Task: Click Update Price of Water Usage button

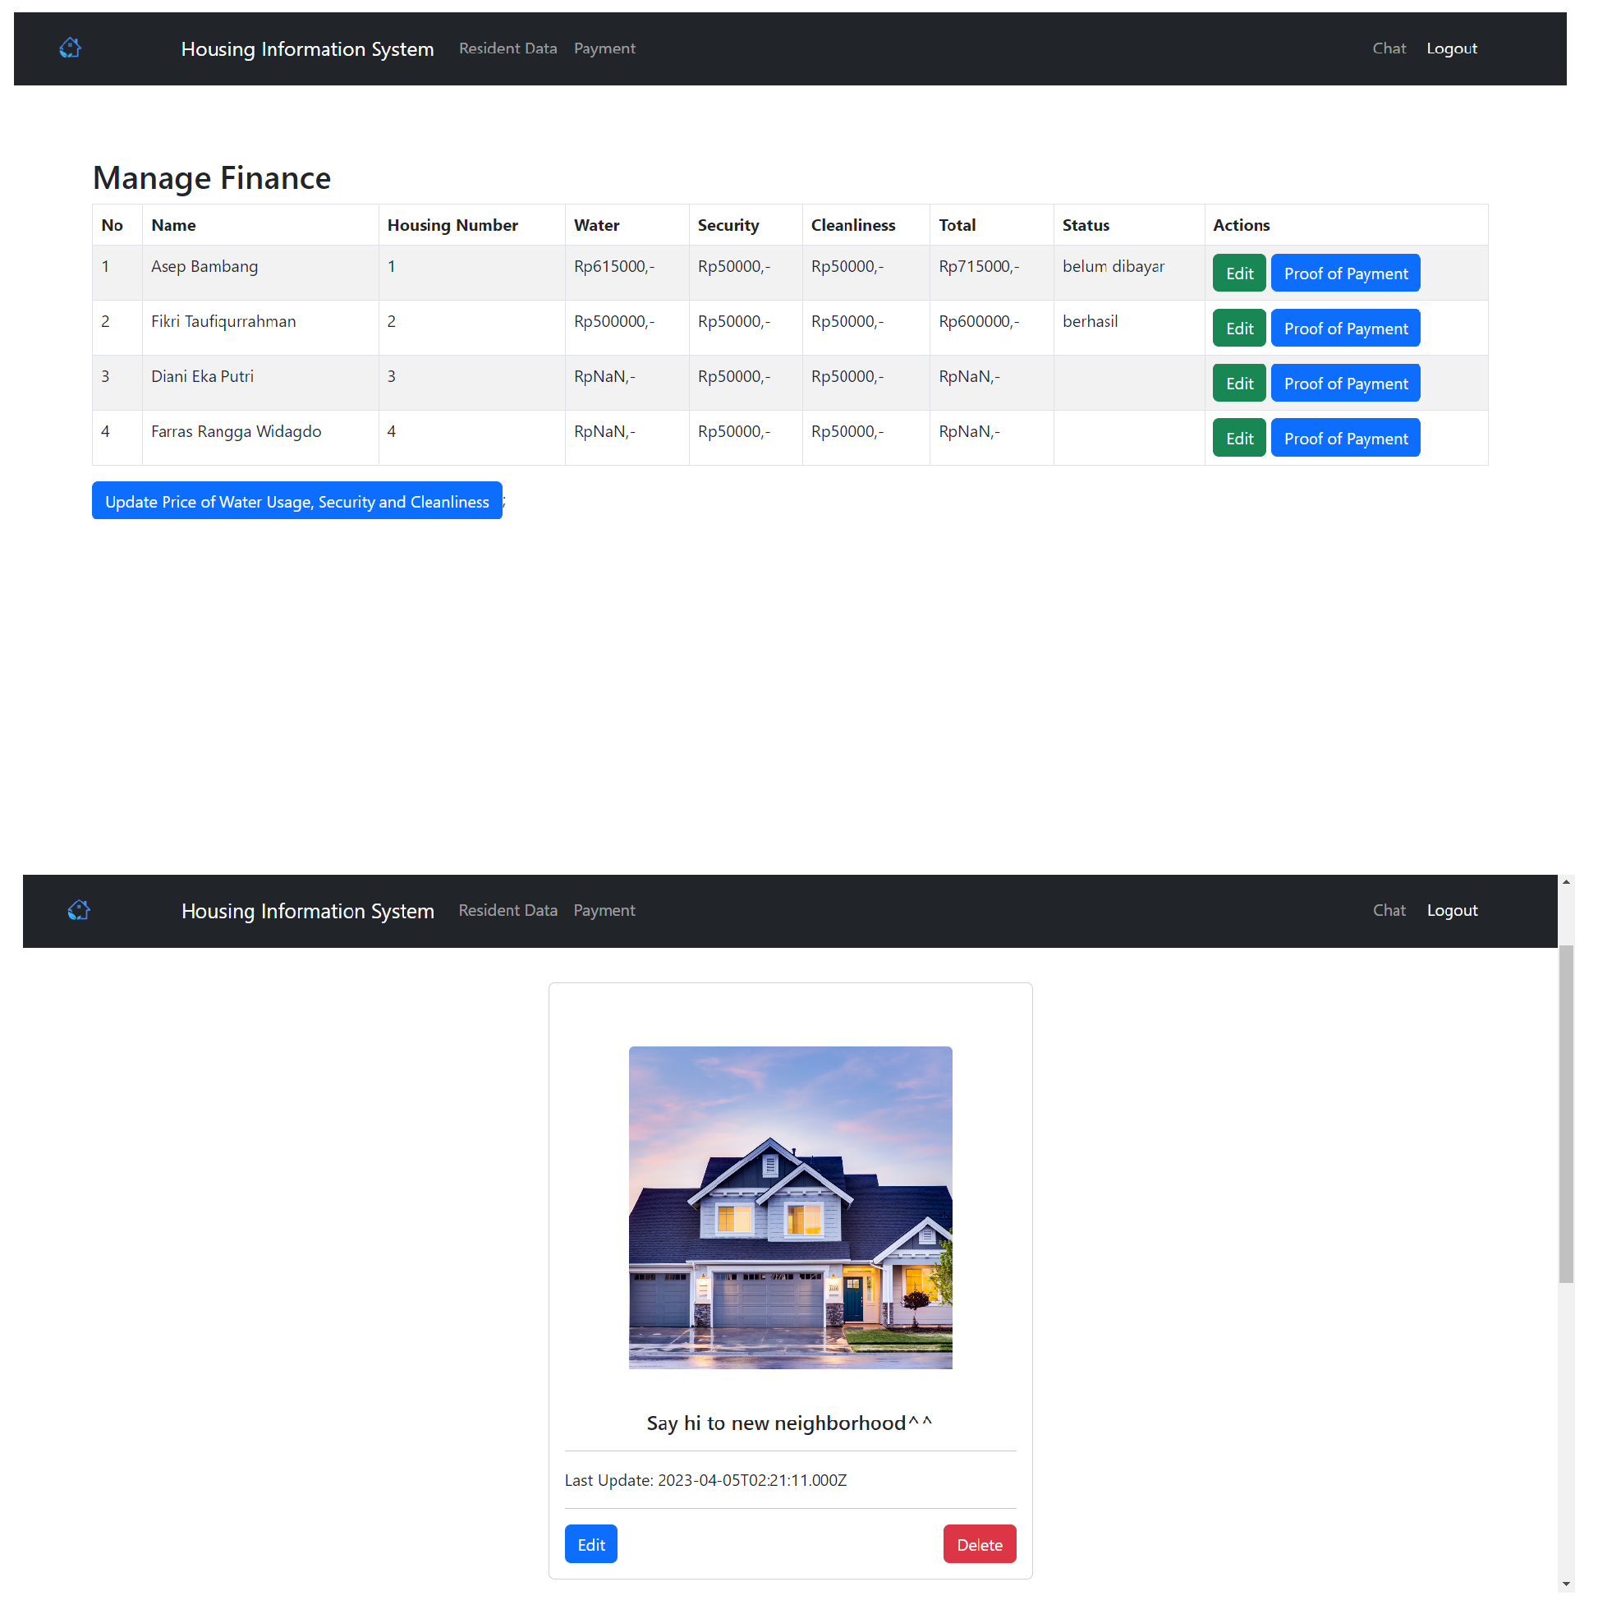Action: (296, 501)
